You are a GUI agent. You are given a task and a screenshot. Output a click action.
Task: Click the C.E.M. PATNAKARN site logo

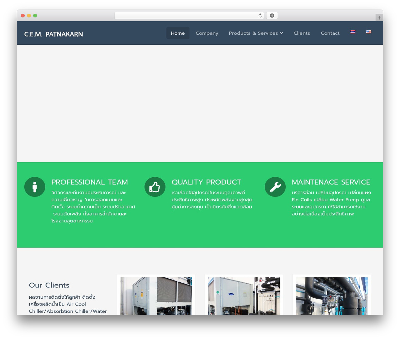click(53, 34)
